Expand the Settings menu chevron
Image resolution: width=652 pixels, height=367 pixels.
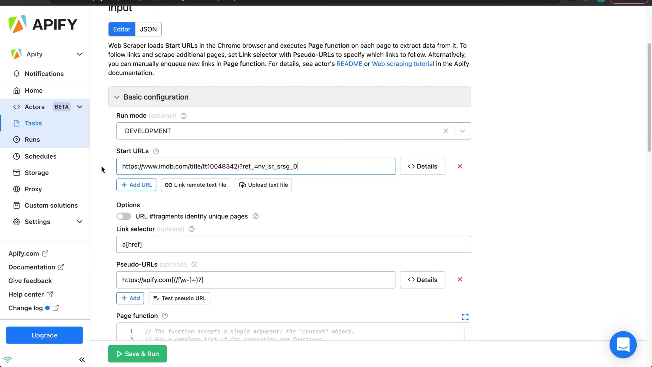click(x=79, y=222)
